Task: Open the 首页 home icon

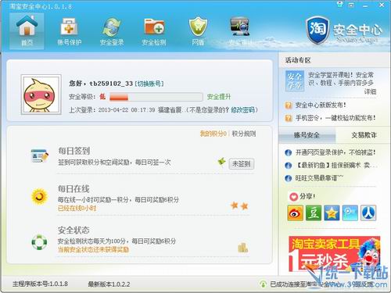Action: (27, 30)
